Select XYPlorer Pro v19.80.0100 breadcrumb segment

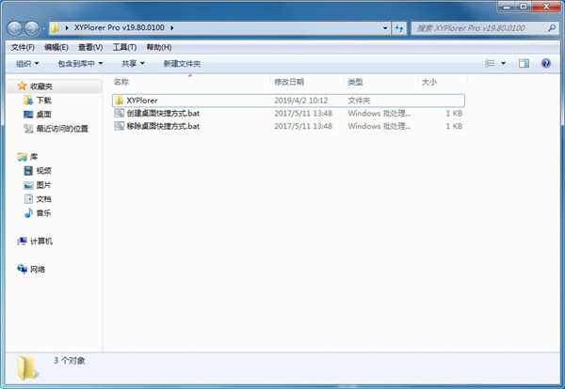coord(120,27)
